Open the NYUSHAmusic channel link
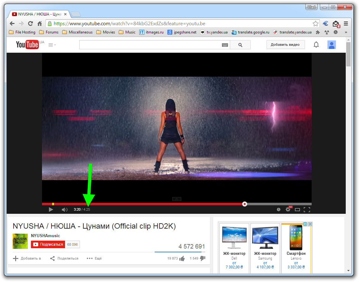The width and height of the screenshot is (359, 282). pyautogui.click(x=45, y=236)
